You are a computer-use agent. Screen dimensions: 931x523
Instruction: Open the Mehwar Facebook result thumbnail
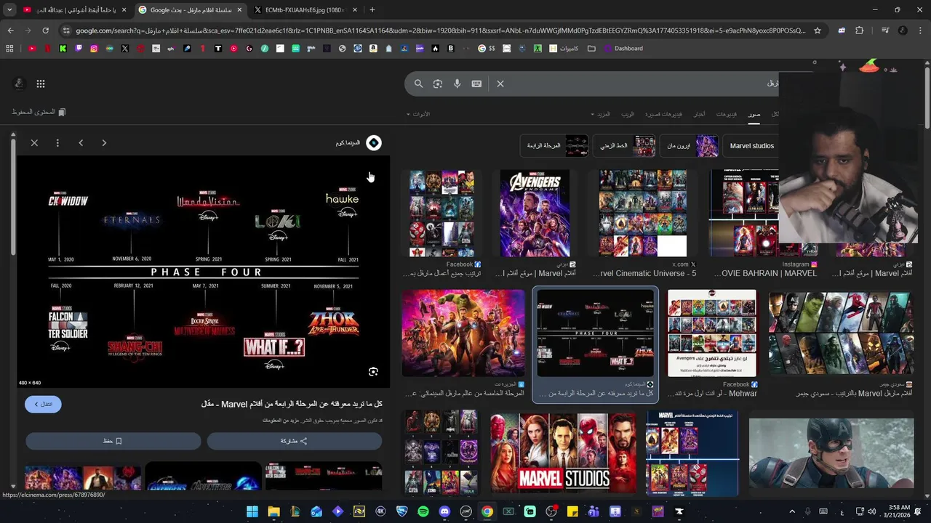[x=712, y=333]
